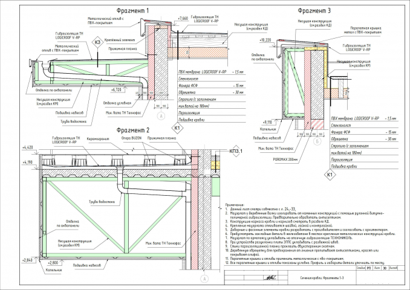This screenshot has height=290, width=410.
Task: Click "Фанера ФСФ" row in Fragment 1 table
Action: pyautogui.click(x=212, y=85)
